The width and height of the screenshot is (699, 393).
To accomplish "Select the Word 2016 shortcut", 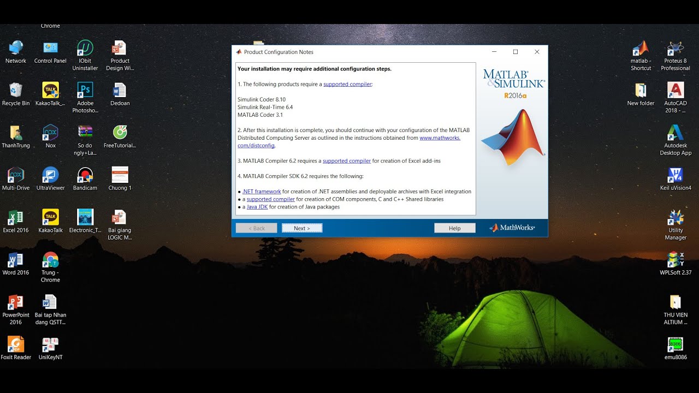I will [x=16, y=263].
